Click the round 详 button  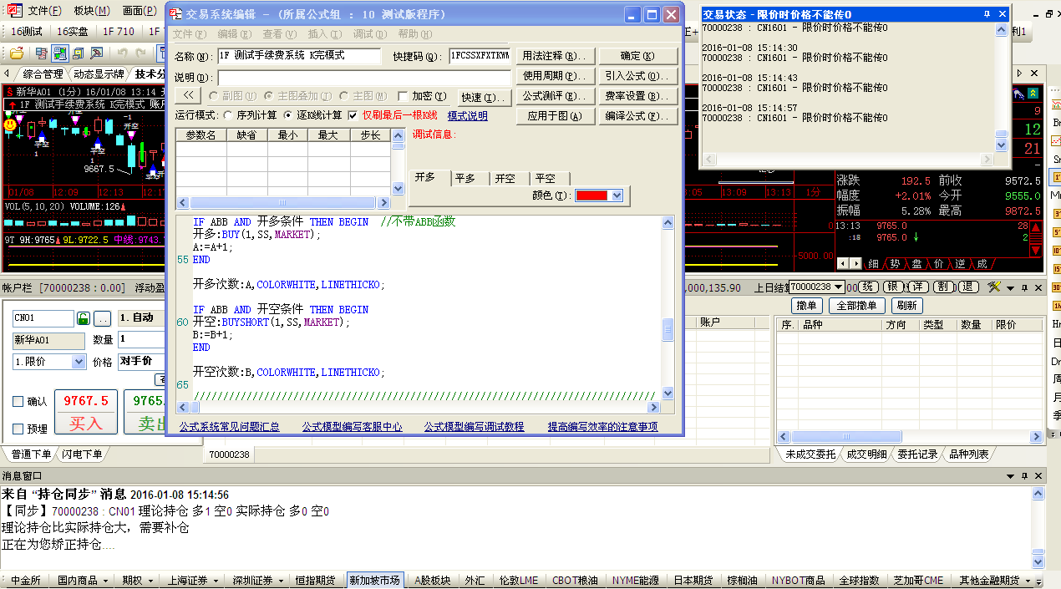coord(917,287)
